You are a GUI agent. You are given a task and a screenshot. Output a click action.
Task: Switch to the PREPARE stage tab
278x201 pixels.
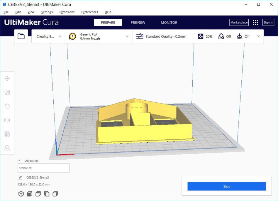[x=108, y=23]
